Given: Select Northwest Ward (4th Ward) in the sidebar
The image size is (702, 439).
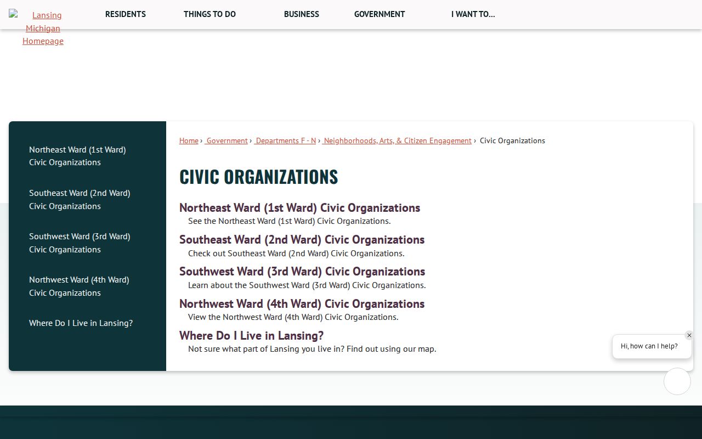Looking at the screenshot, I should 79,286.
